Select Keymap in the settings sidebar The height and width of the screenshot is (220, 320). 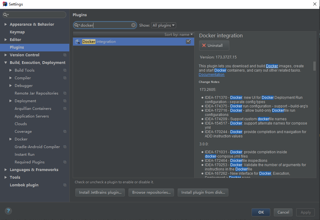click(17, 32)
